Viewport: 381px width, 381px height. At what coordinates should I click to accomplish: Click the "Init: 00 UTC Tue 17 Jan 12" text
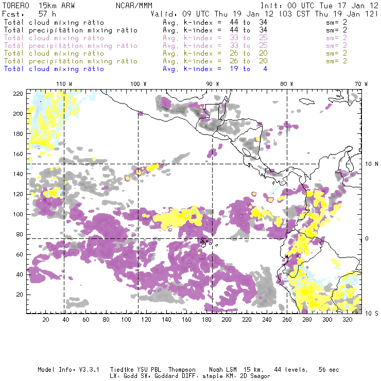[x=319, y=6]
